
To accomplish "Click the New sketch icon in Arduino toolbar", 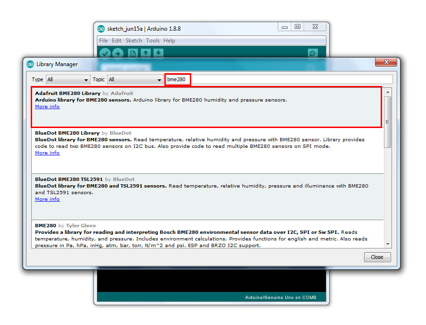I will tap(133, 53).
